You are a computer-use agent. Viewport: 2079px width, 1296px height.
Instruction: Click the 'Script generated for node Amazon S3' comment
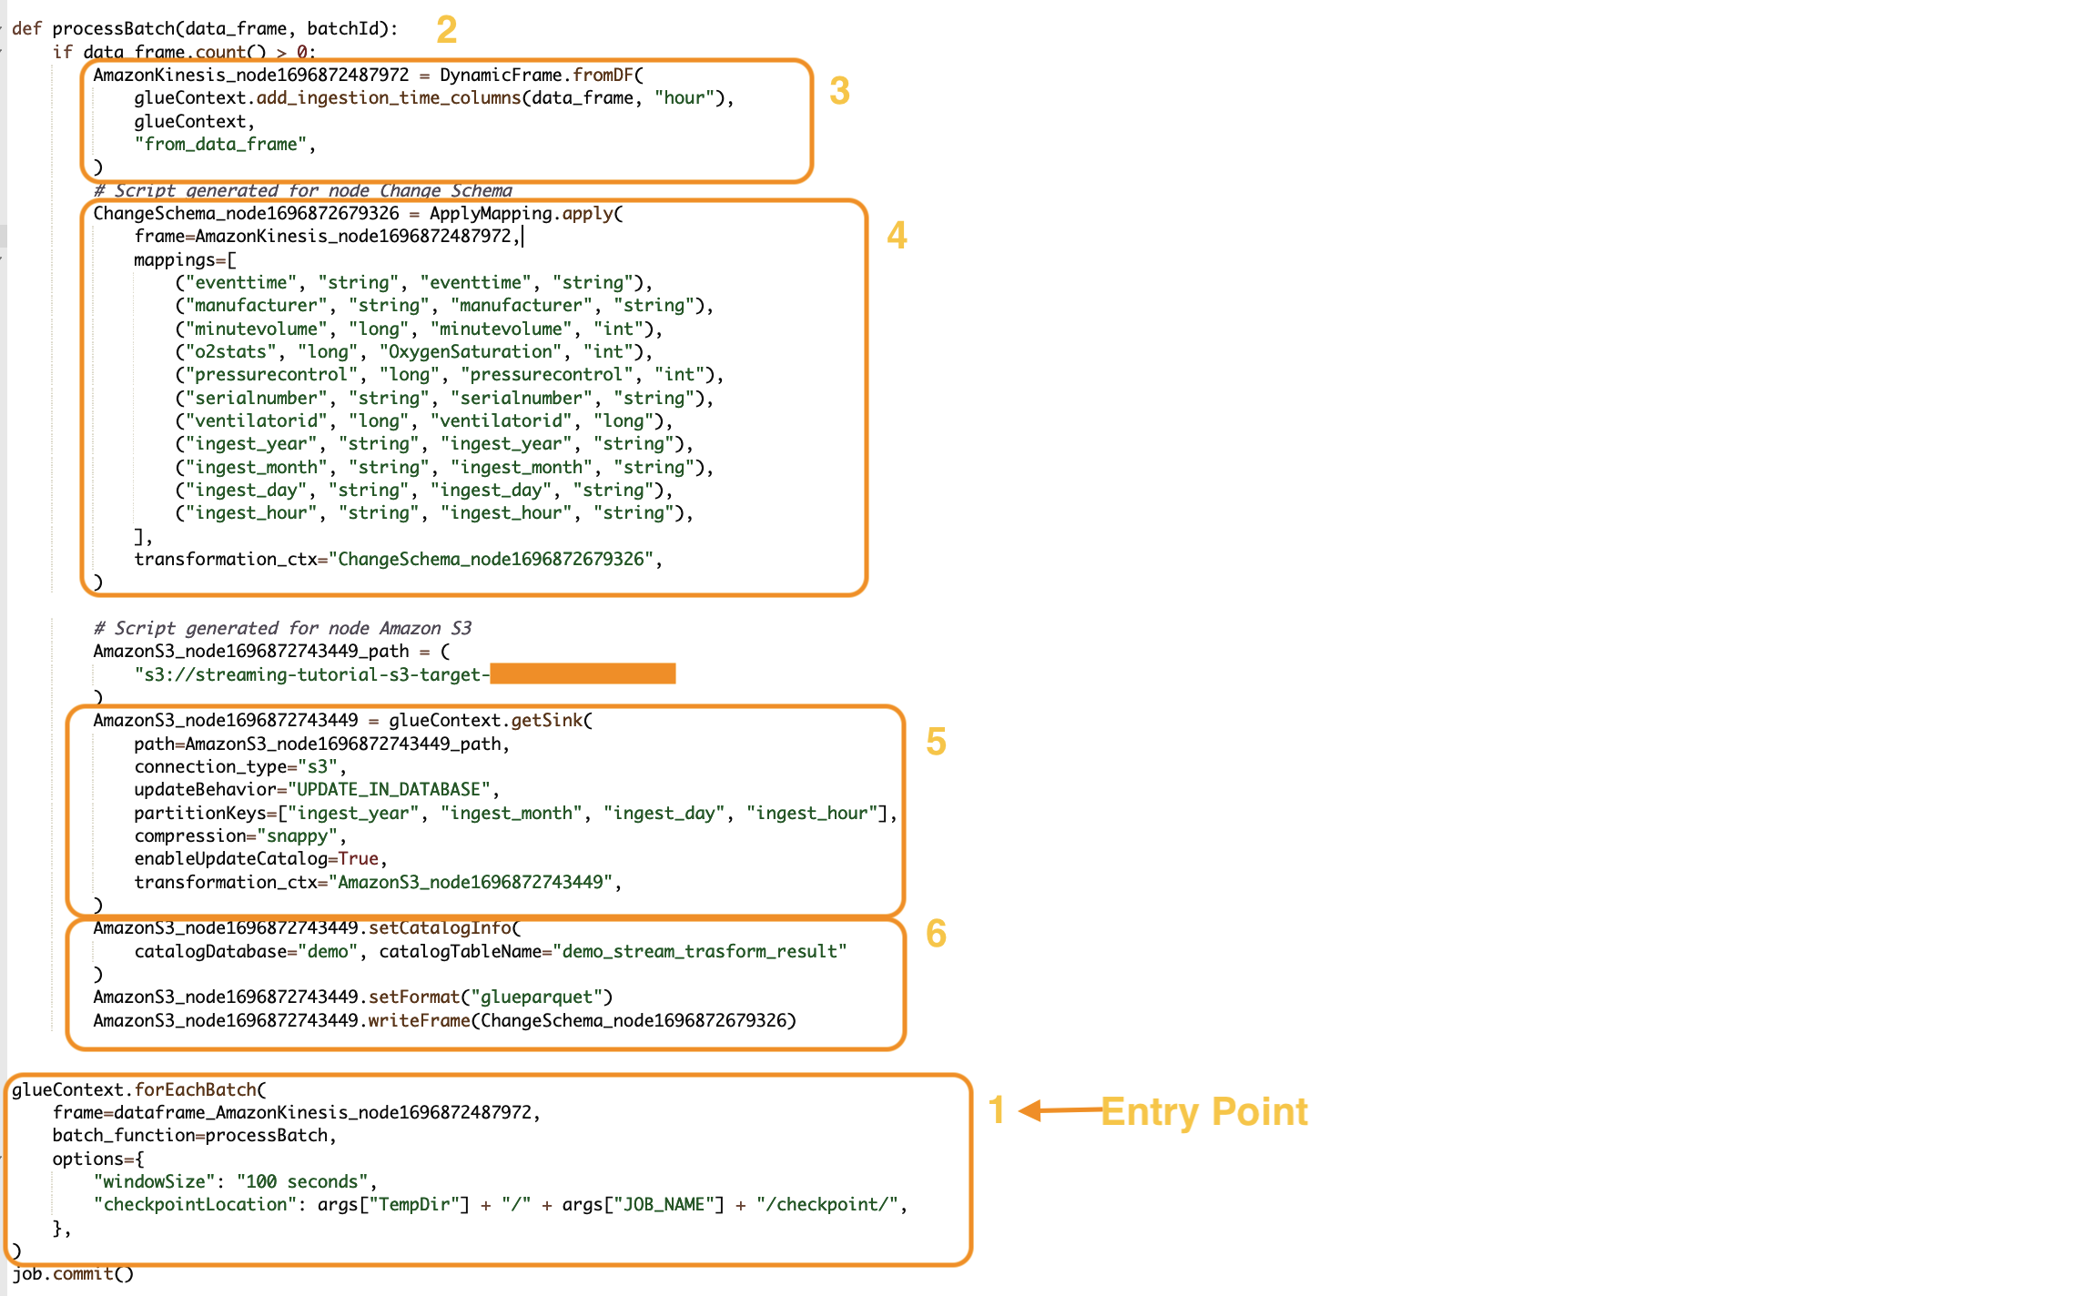coord(282,628)
